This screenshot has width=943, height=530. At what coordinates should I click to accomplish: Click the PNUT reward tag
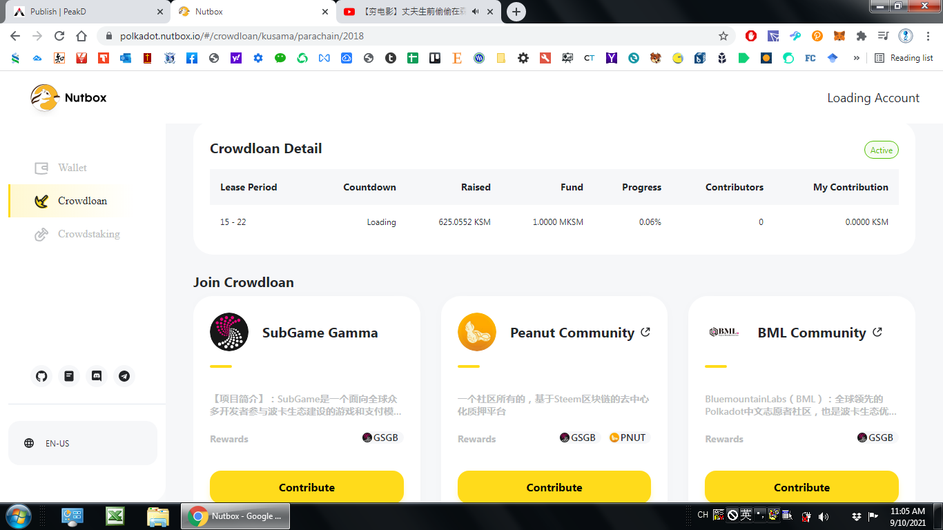point(628,438)
